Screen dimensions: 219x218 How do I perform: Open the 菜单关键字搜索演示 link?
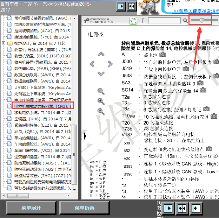pyautogui.click(x=196, y=11)
